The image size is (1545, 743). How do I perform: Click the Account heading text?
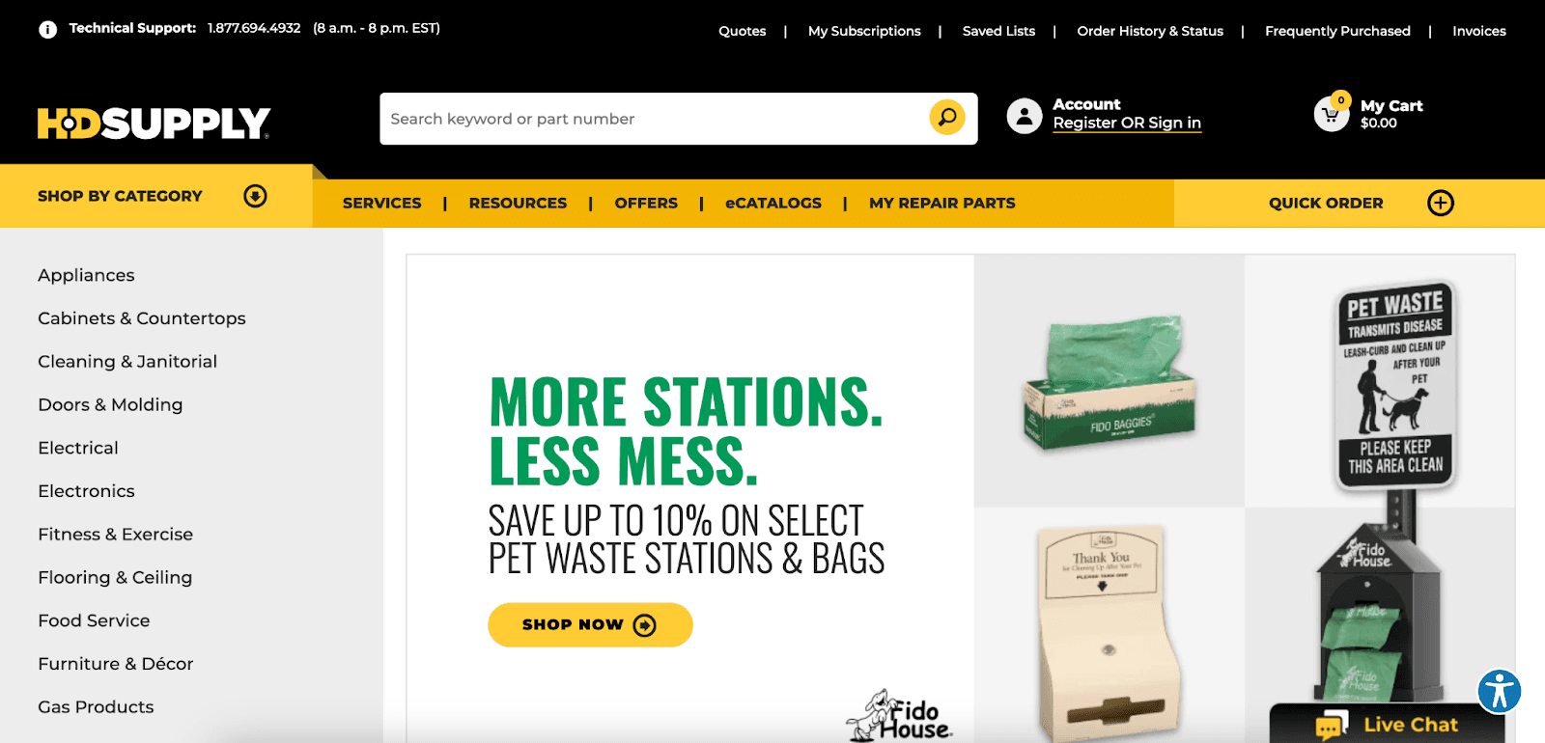tap(1086, 104)
